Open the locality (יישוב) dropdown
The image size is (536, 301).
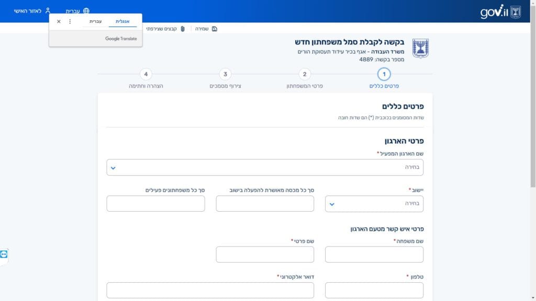point(374,204)
